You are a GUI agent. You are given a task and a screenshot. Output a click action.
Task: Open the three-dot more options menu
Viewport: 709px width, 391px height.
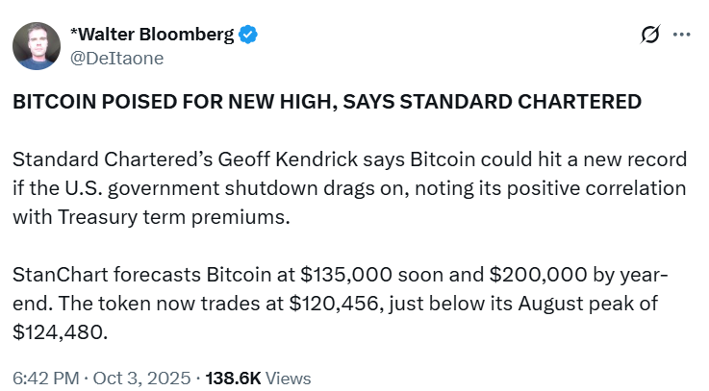681,35
